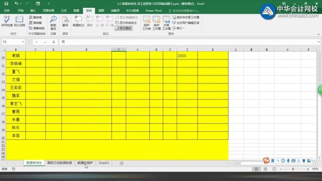This screenshot has height=181, width=322.
Task: Switch to the 公式 Formulas tab
Action: [x=64, y=11]
